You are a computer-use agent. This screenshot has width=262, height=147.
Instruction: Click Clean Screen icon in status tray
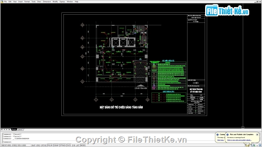click(x=260, y=145)
